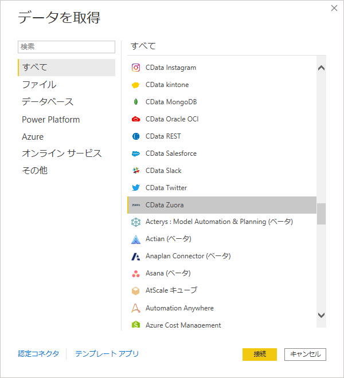Click the CData MongoDB leaf icon
The image size is (344, 378).
136,102
